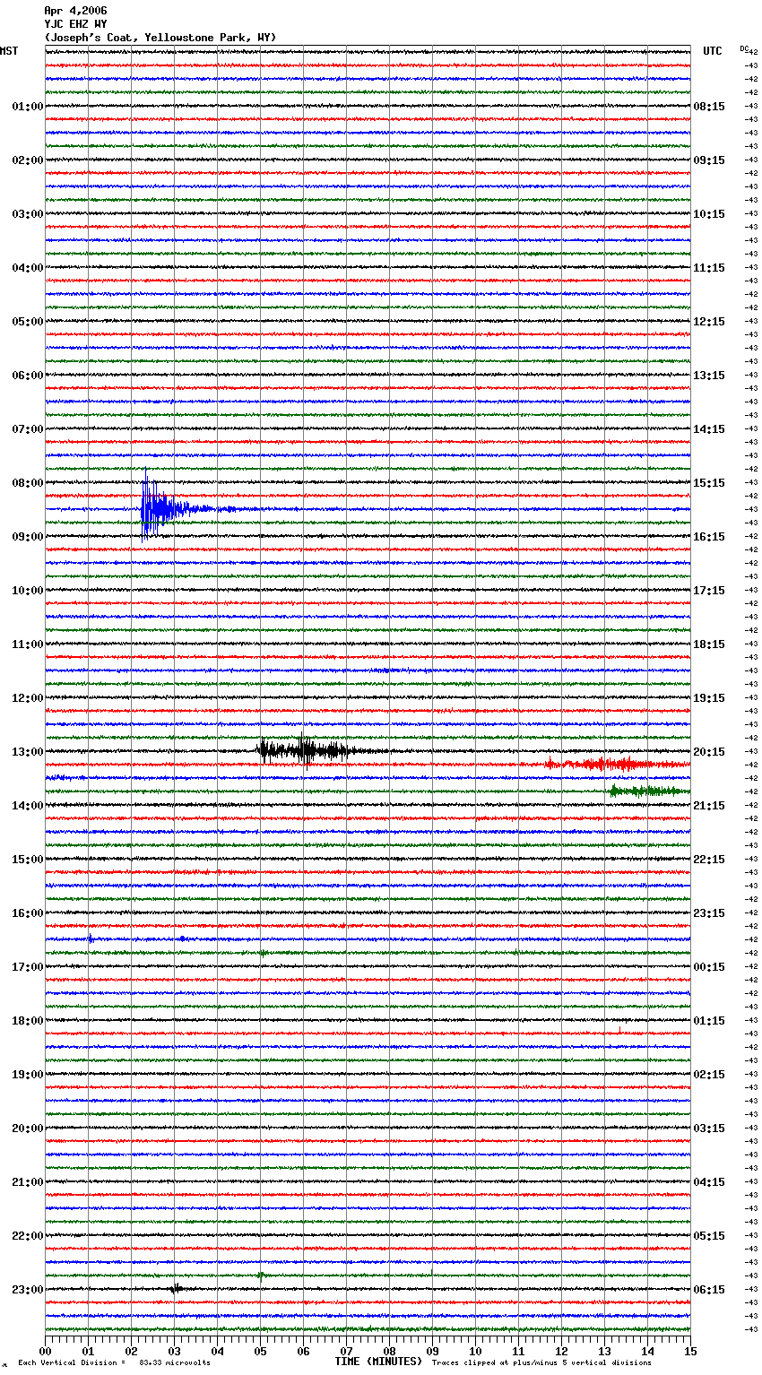Screen dimensions: 762x1375
Task: Click the date header 'Apr 4,2006'
Action: (75, 11)
